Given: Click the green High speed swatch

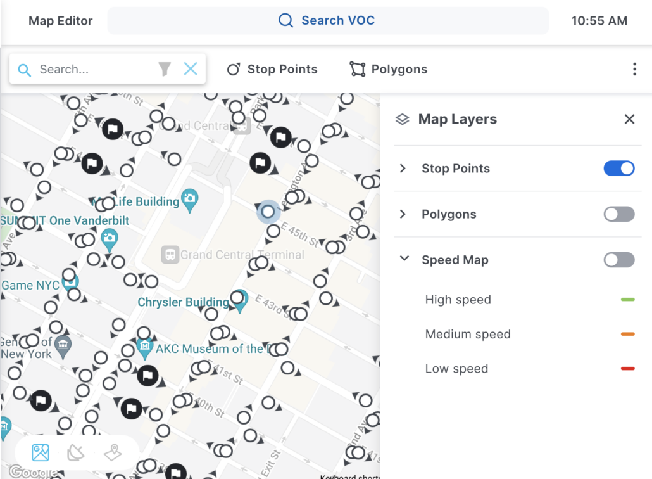Looking at the screenshot, I should coord(627,300).
